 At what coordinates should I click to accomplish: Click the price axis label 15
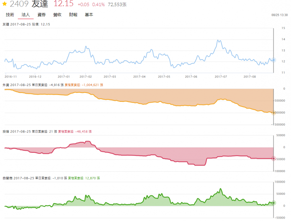point(283,28)
